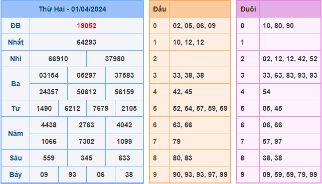Click the number 2105 in Tư row
The height and width of the screenshot is (184, 322).
click(129, 108)
